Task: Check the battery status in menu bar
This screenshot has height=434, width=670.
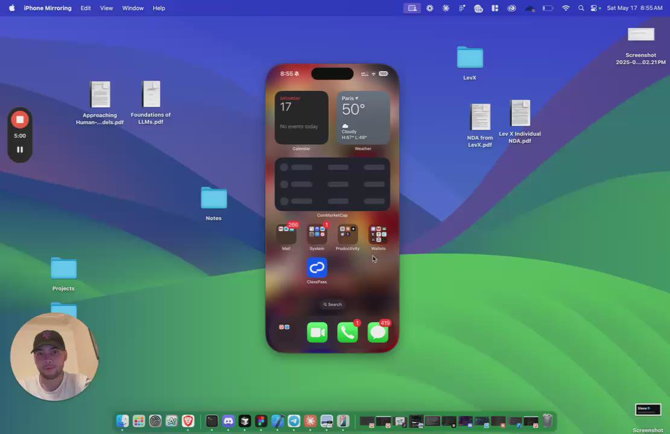Action: 548,8
